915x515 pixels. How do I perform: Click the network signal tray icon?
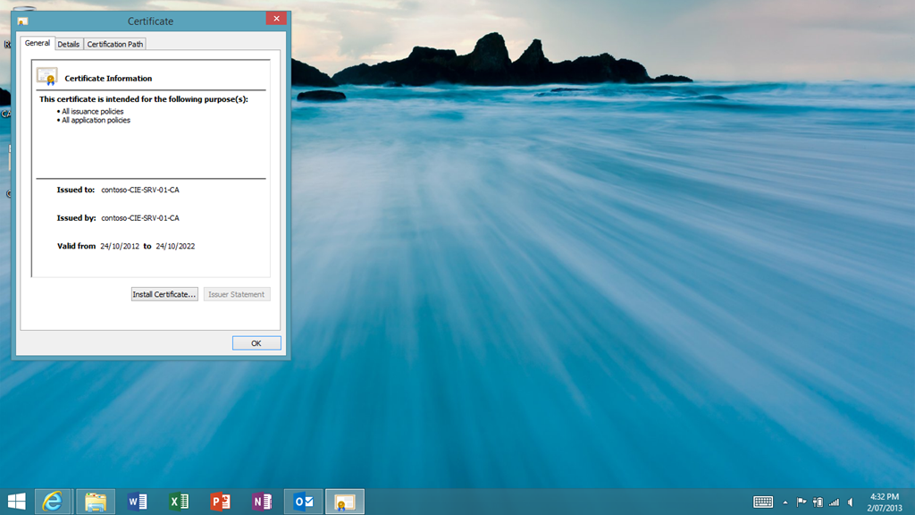point(834,502)
